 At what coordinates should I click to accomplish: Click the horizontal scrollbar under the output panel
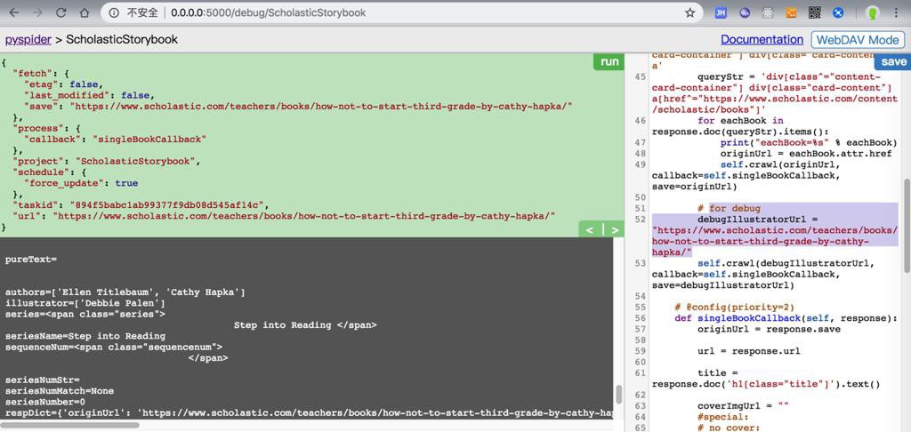(x=69, y=425)
